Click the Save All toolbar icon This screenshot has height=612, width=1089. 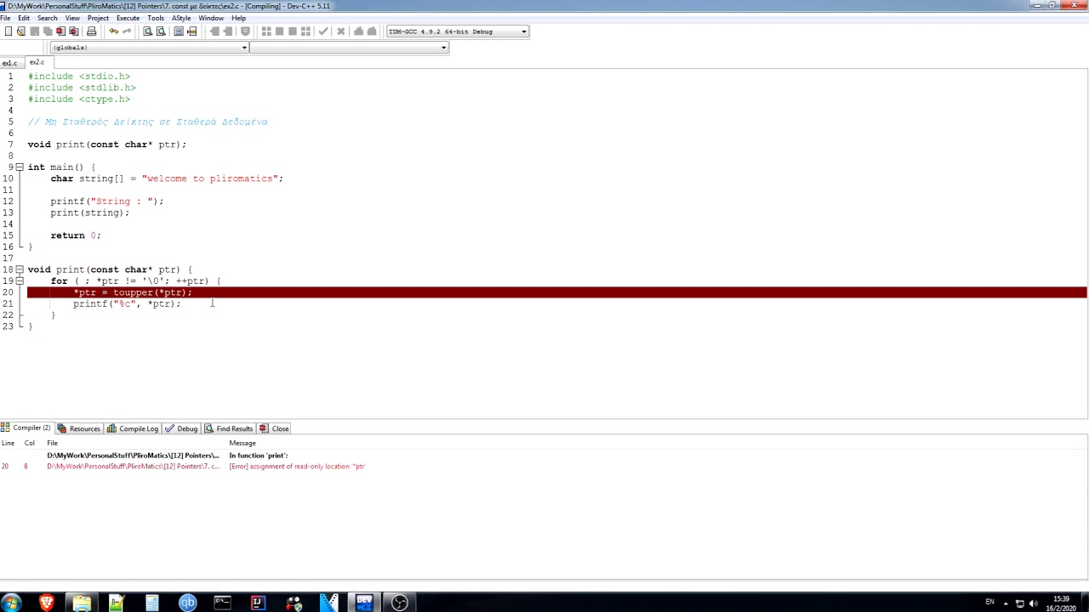coord(48,31)
